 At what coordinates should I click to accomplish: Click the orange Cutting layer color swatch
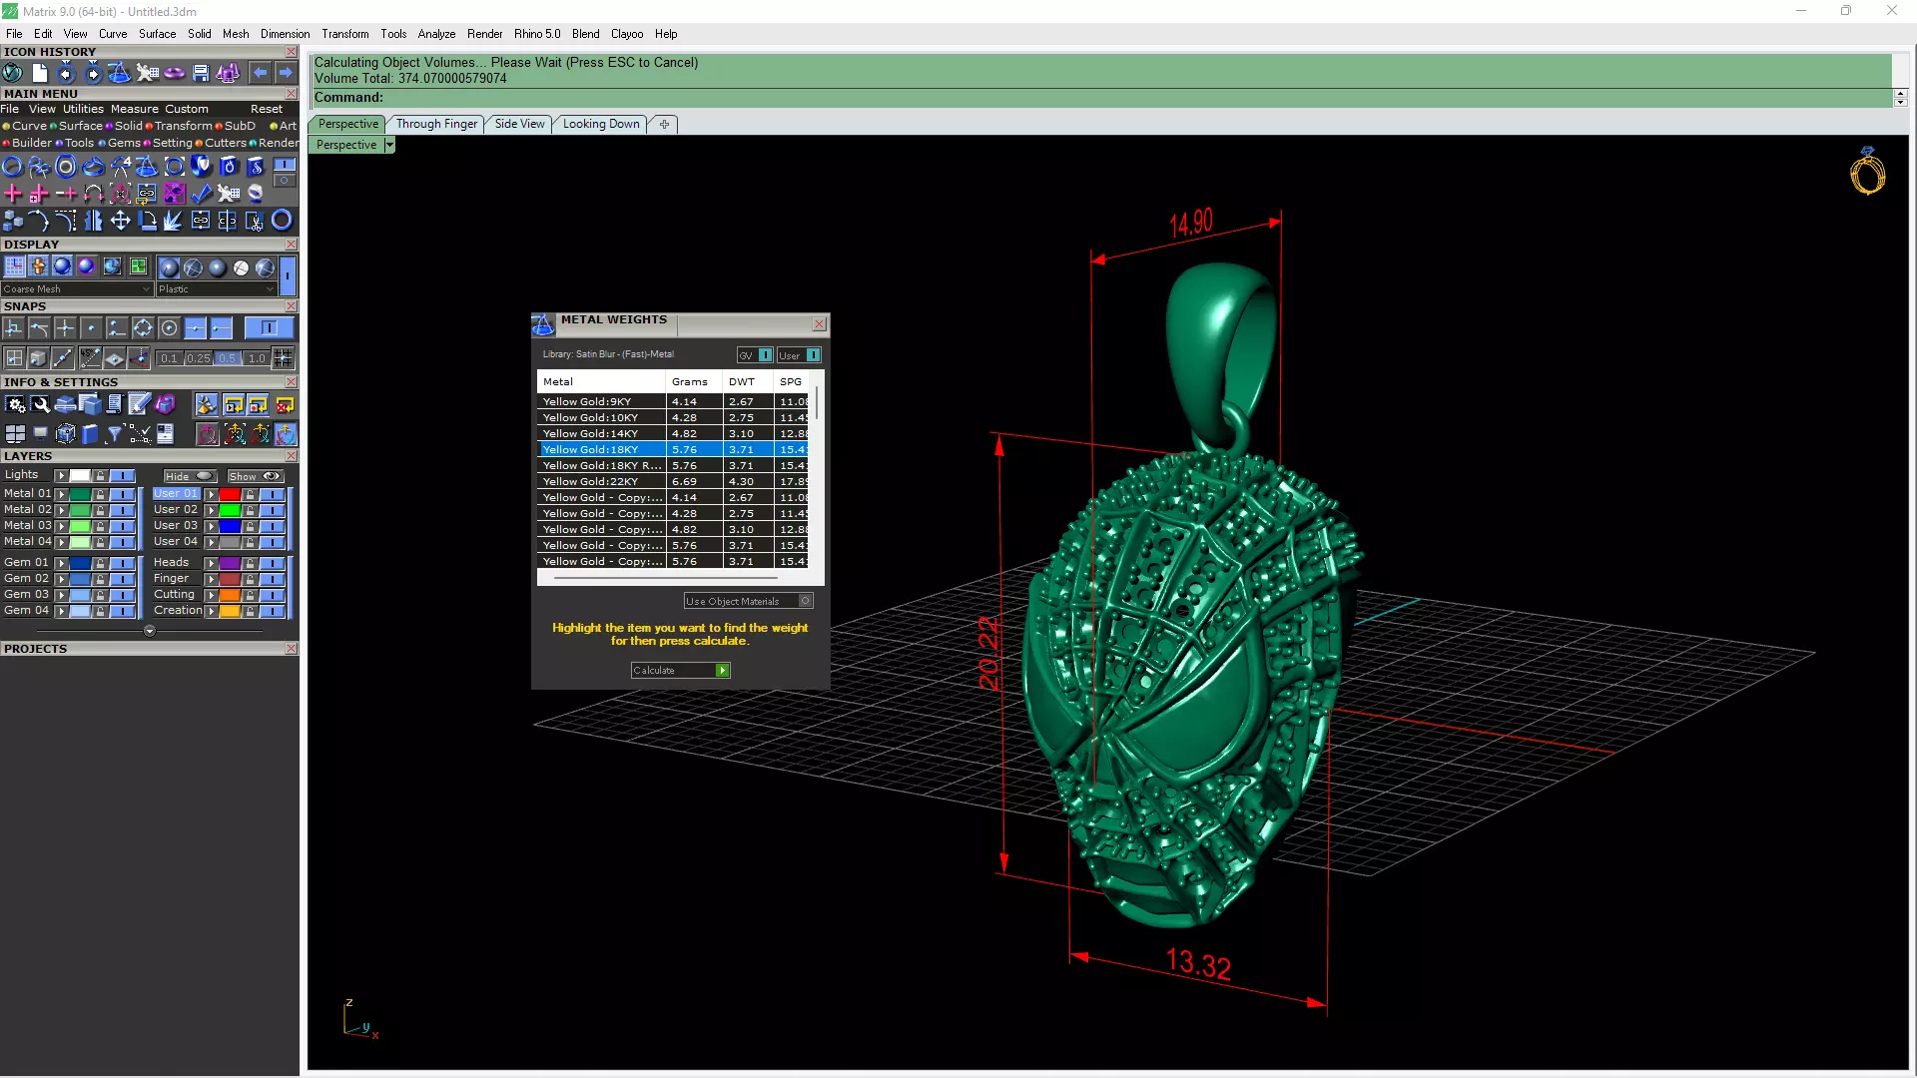click(230, 595)
